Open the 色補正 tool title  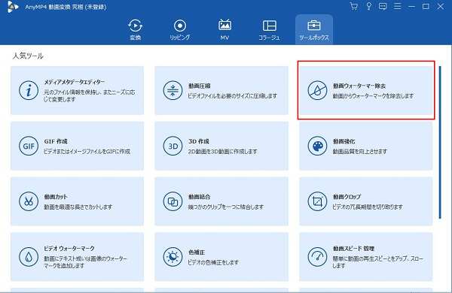(197, 252)
